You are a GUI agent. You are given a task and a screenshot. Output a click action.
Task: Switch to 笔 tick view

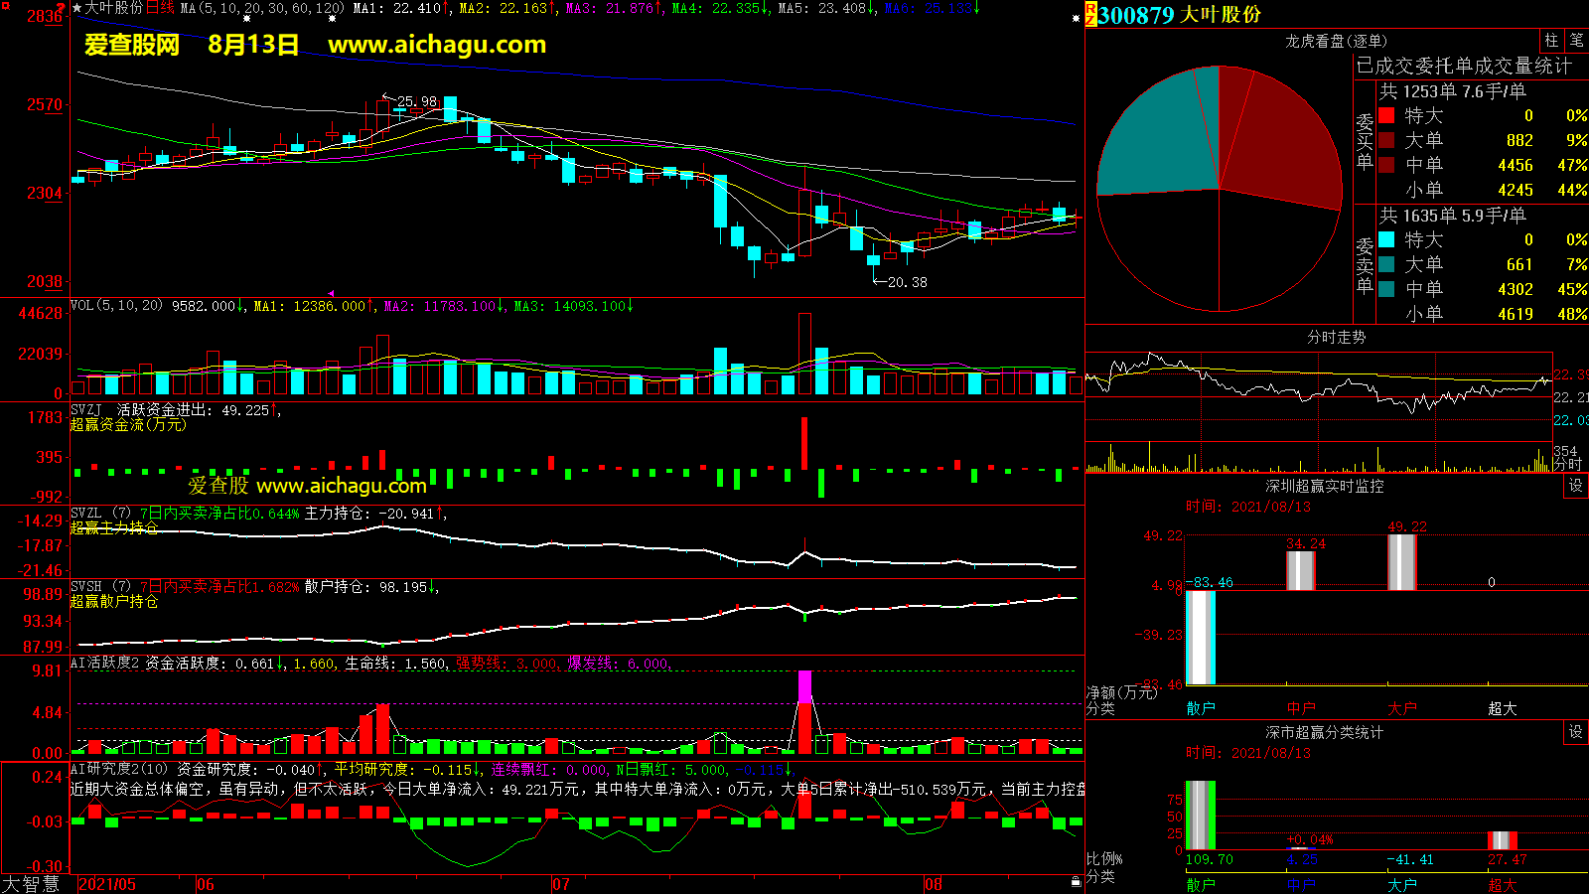(1576, 40)
